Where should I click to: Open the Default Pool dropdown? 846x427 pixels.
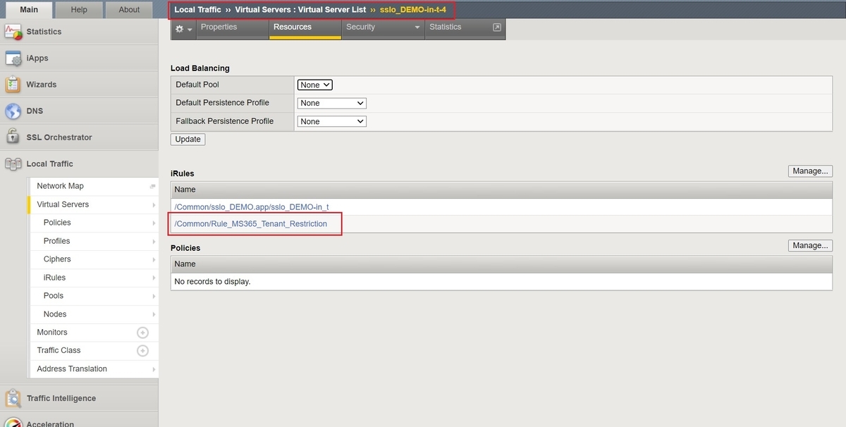point(314,84)
